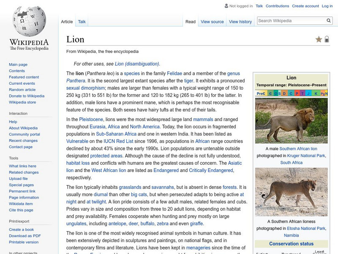The width and height of the screenshot is (338, 254).
Task: Click the K period in timeline bar
Action: (x=316, y=94)
